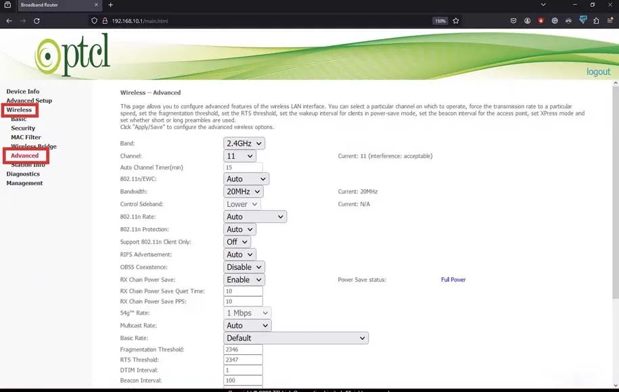This screenshot has width=619, height=392.
Task: Click the tracking protection shield icon
Action: coord(94,21)
